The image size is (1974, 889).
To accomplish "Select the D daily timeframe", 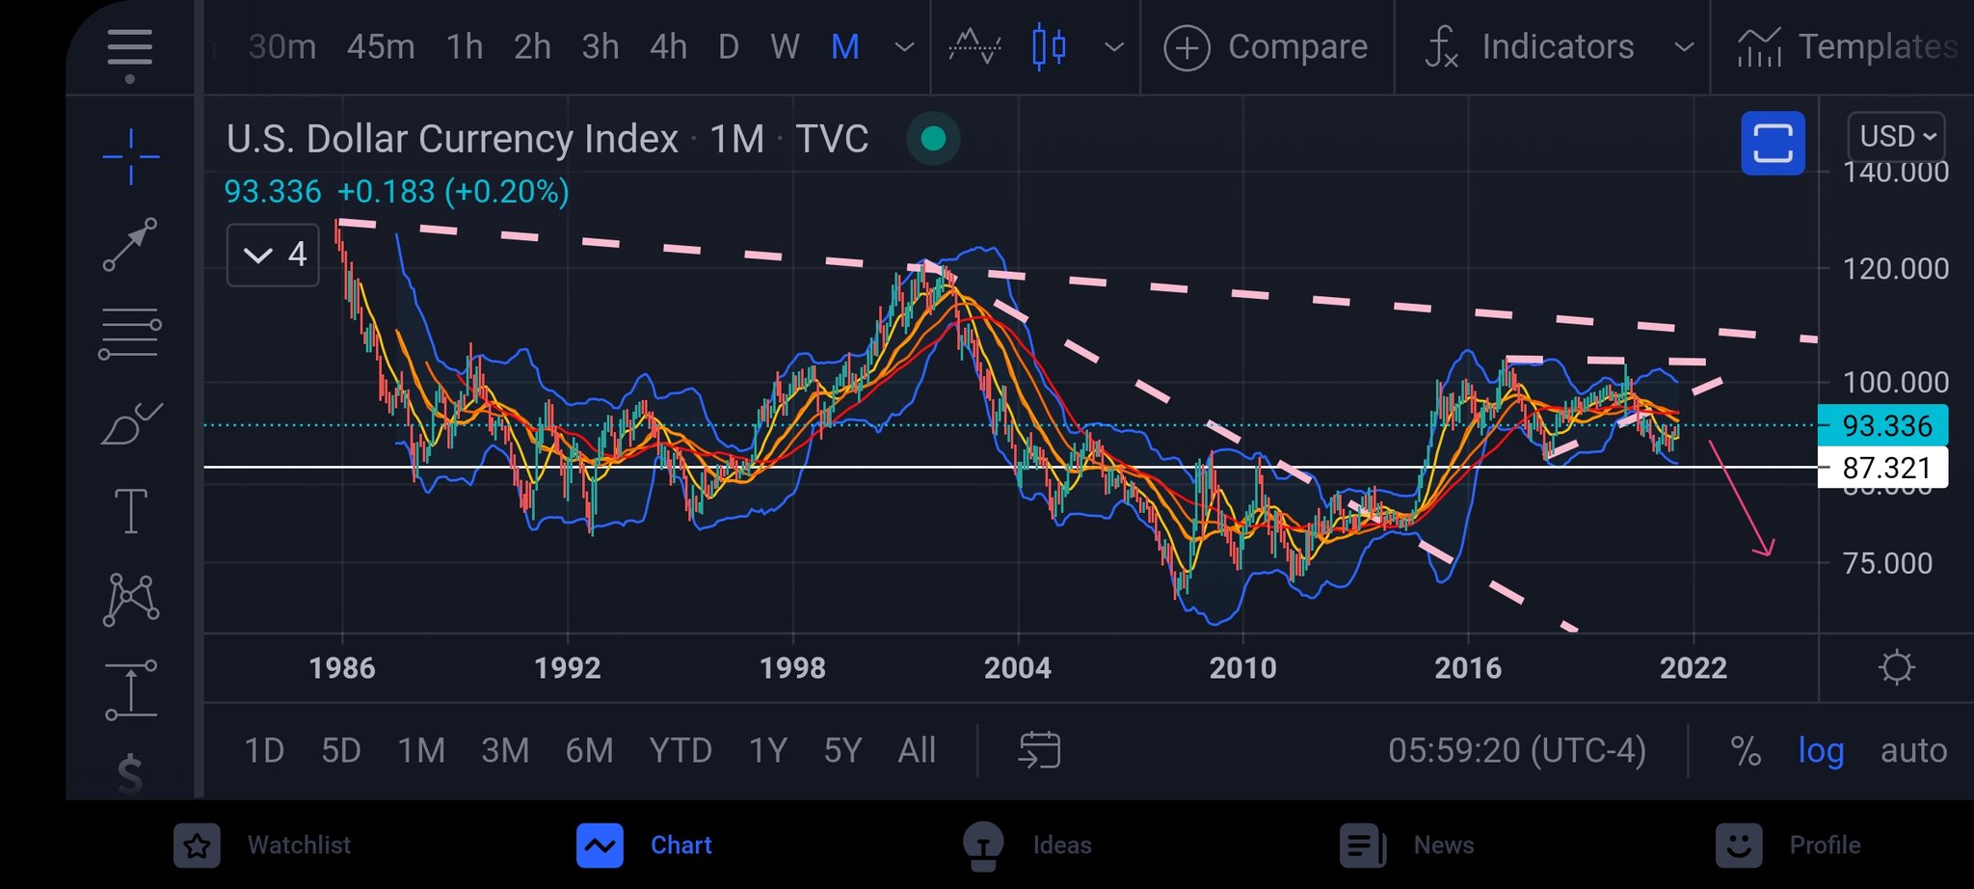I will click(x=729, y=46).
